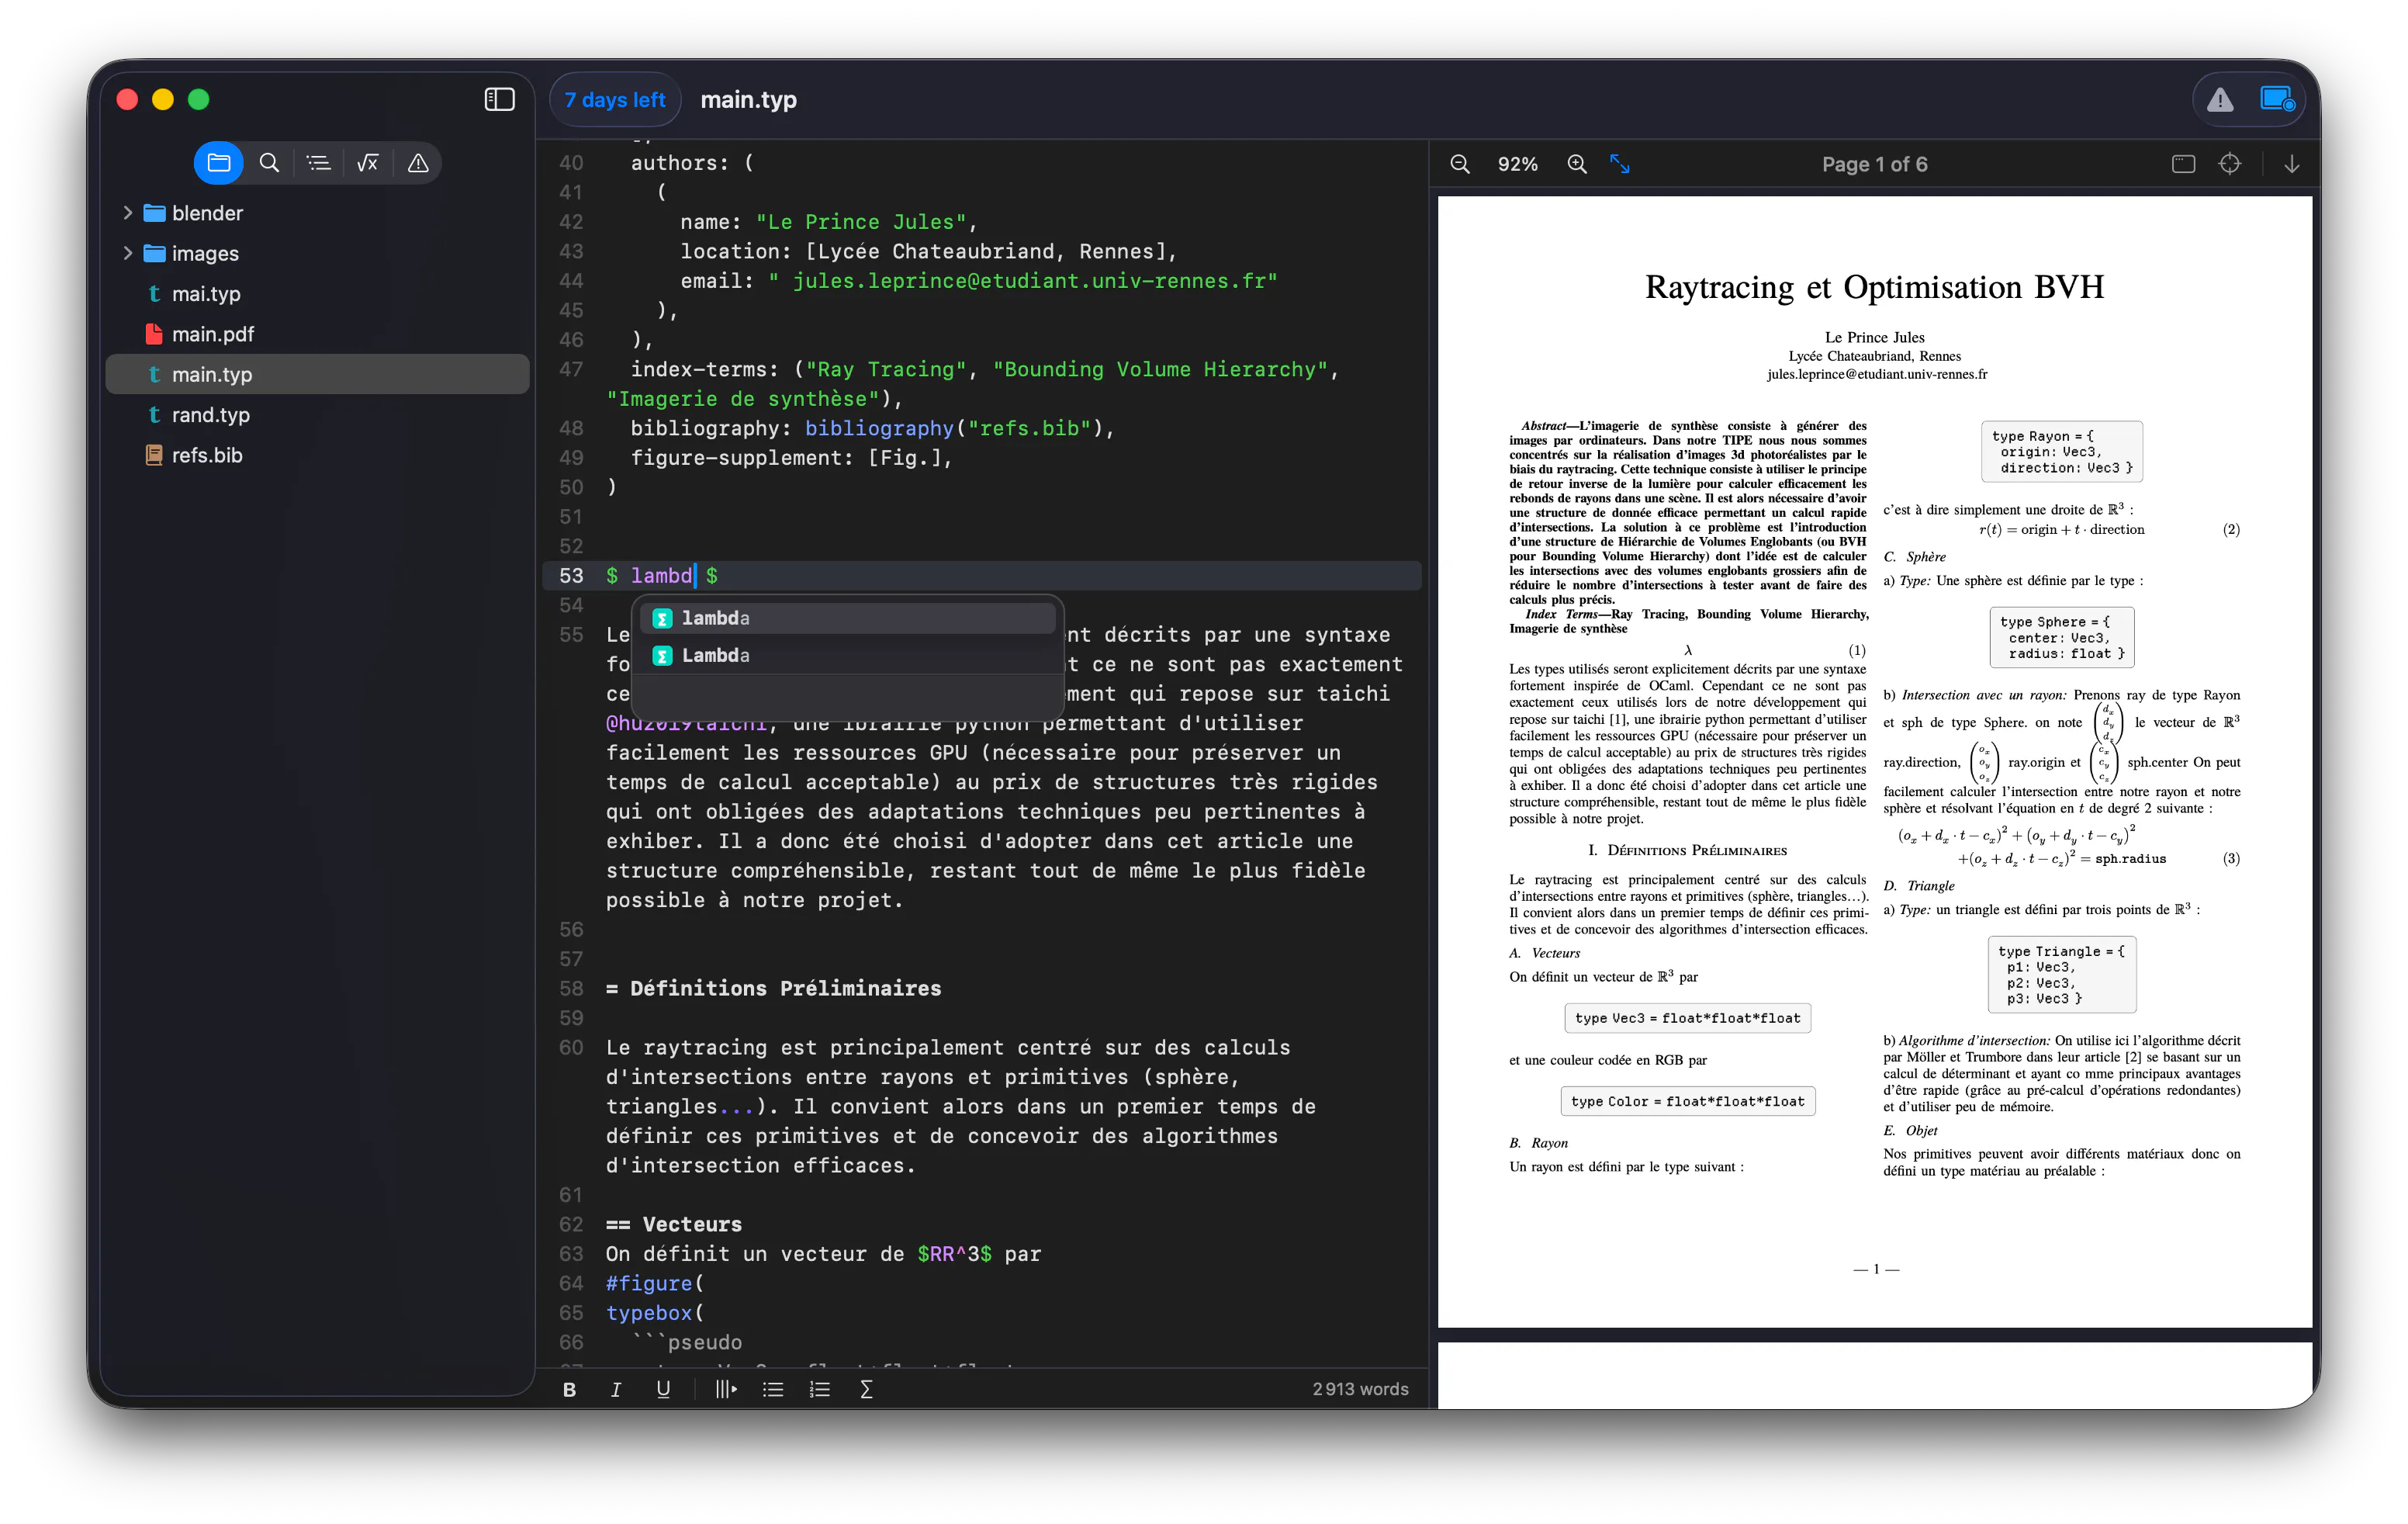
Task: Click the author email in the preview
Action: [1876, 375]
